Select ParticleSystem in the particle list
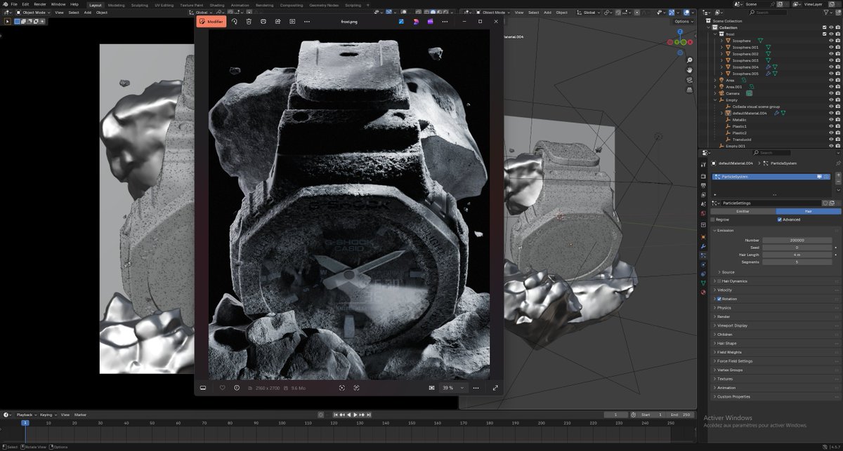The image size is (843, 451). (x=771, y=177)
